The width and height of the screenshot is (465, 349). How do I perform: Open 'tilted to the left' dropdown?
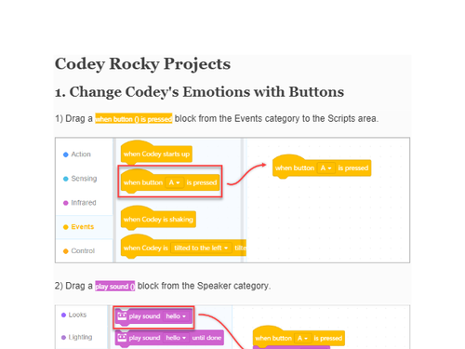point(201,248)
